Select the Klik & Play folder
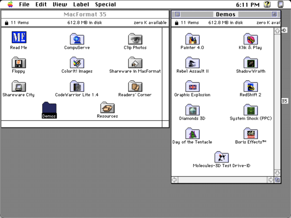The height and width of the screenshot is (218, 291). pyautogui.click(x=251, y=39)
